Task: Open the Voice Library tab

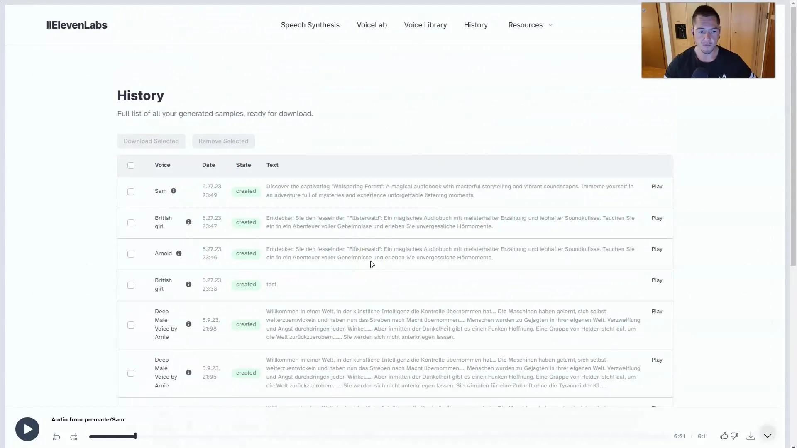Action: (x=425, y=24)
